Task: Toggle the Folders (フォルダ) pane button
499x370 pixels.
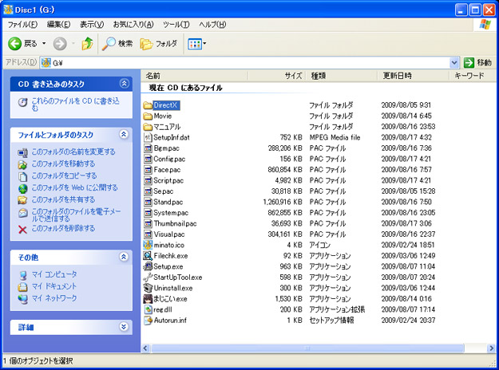Action: [x=159, y=43]
